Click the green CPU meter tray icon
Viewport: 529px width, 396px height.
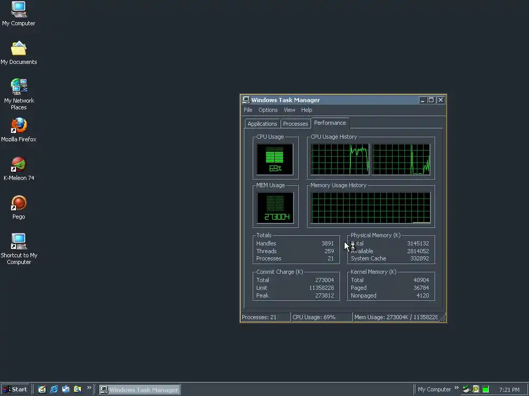(x=486, y=389)
